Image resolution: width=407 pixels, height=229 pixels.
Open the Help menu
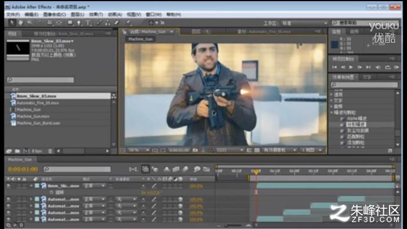174,14
